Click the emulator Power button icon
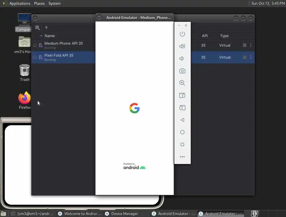286x217 pixels. pyautogui.click(x=182, y=34)
